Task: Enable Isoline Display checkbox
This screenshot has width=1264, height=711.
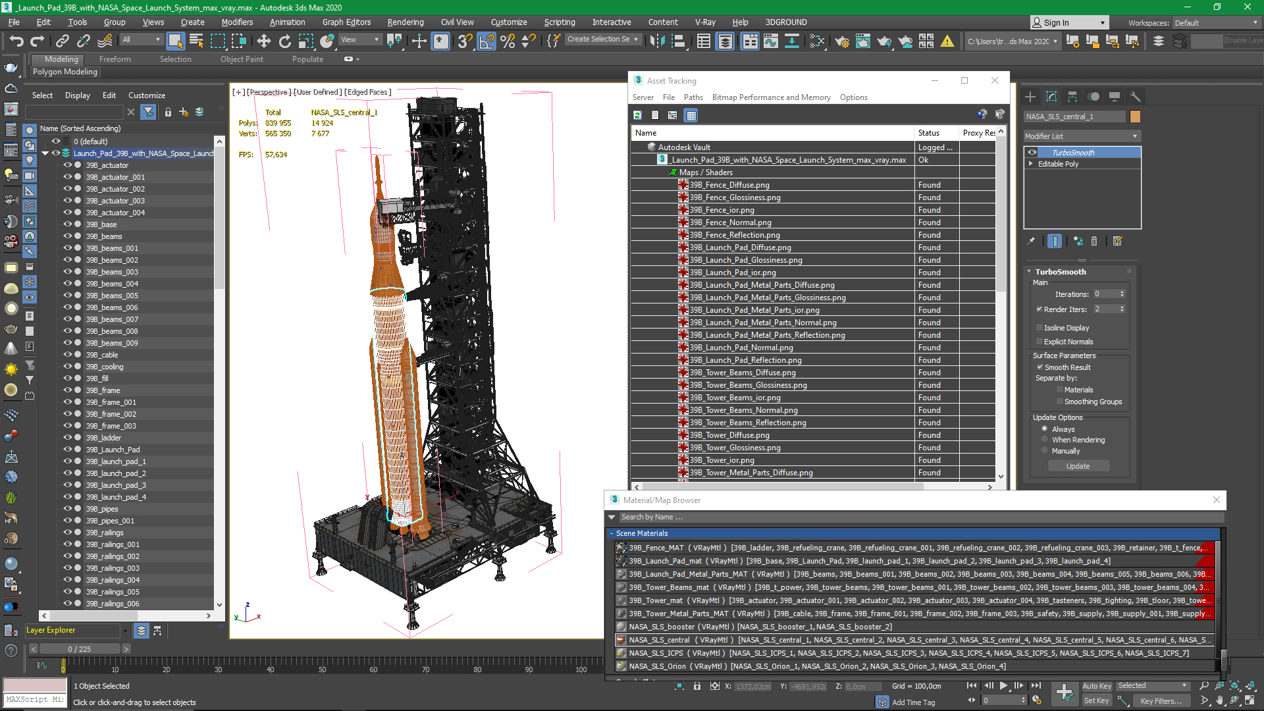Action: (x=1040, y=327)
